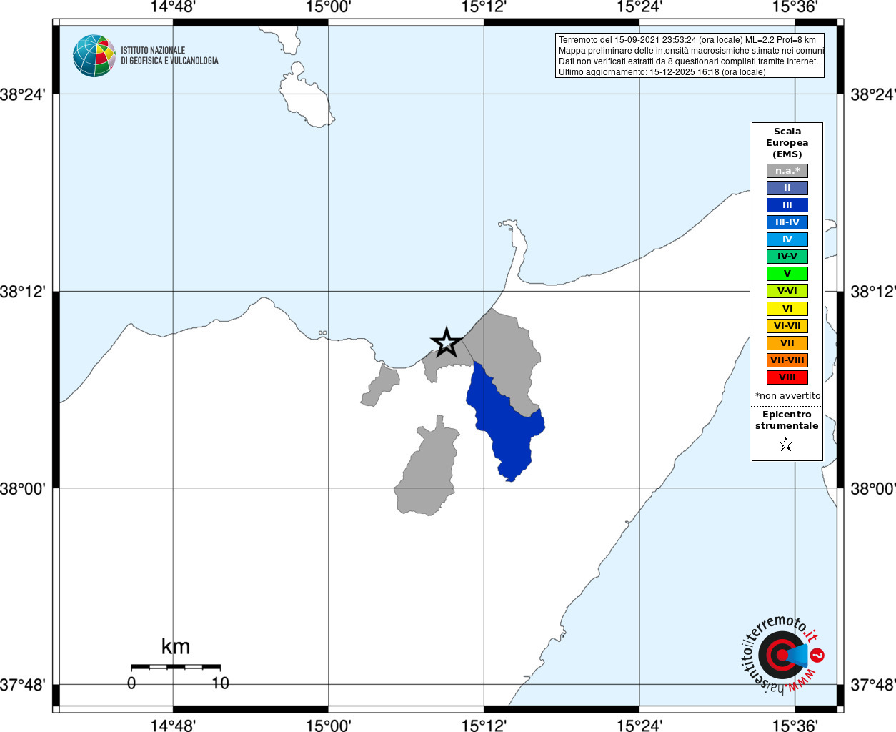Screen dimensions: 896x732
Task: Click the intensity III legend swatch
Action: pyautogui.click(x=787, y=205)
